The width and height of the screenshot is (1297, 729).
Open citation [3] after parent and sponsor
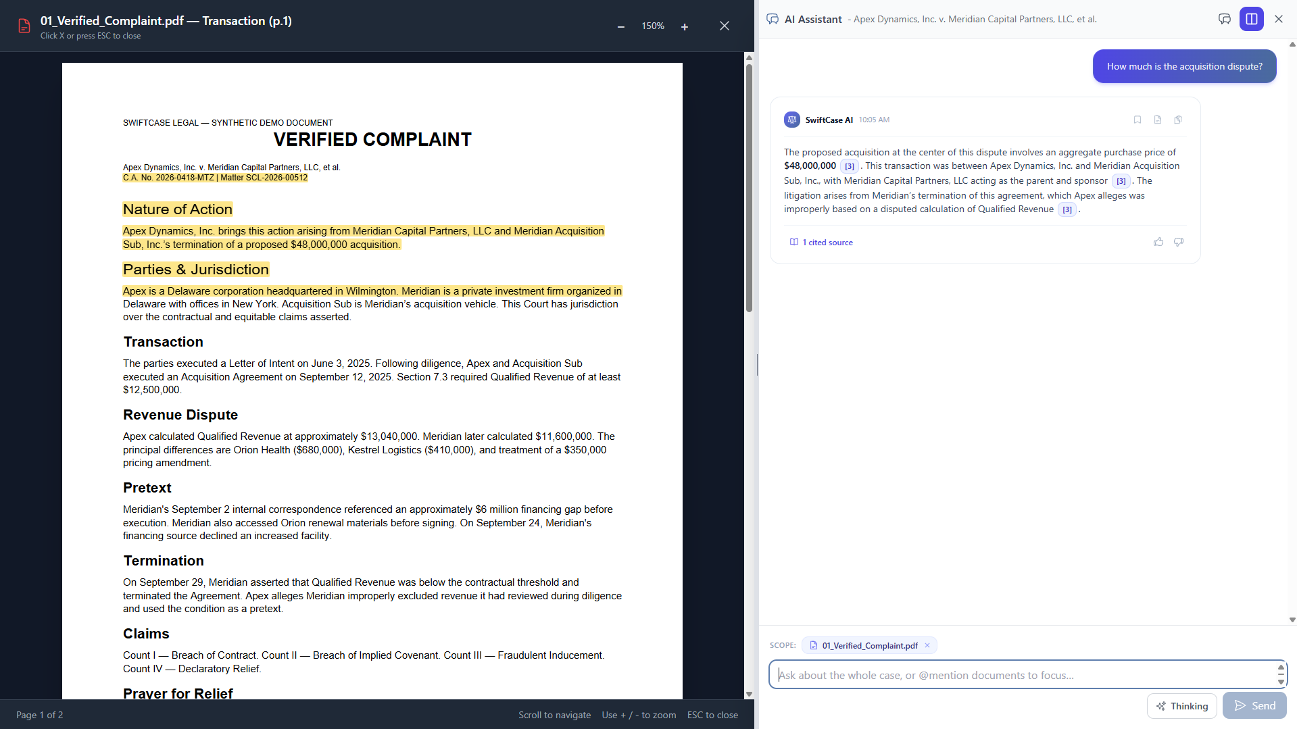click(x=1121, y=181)
